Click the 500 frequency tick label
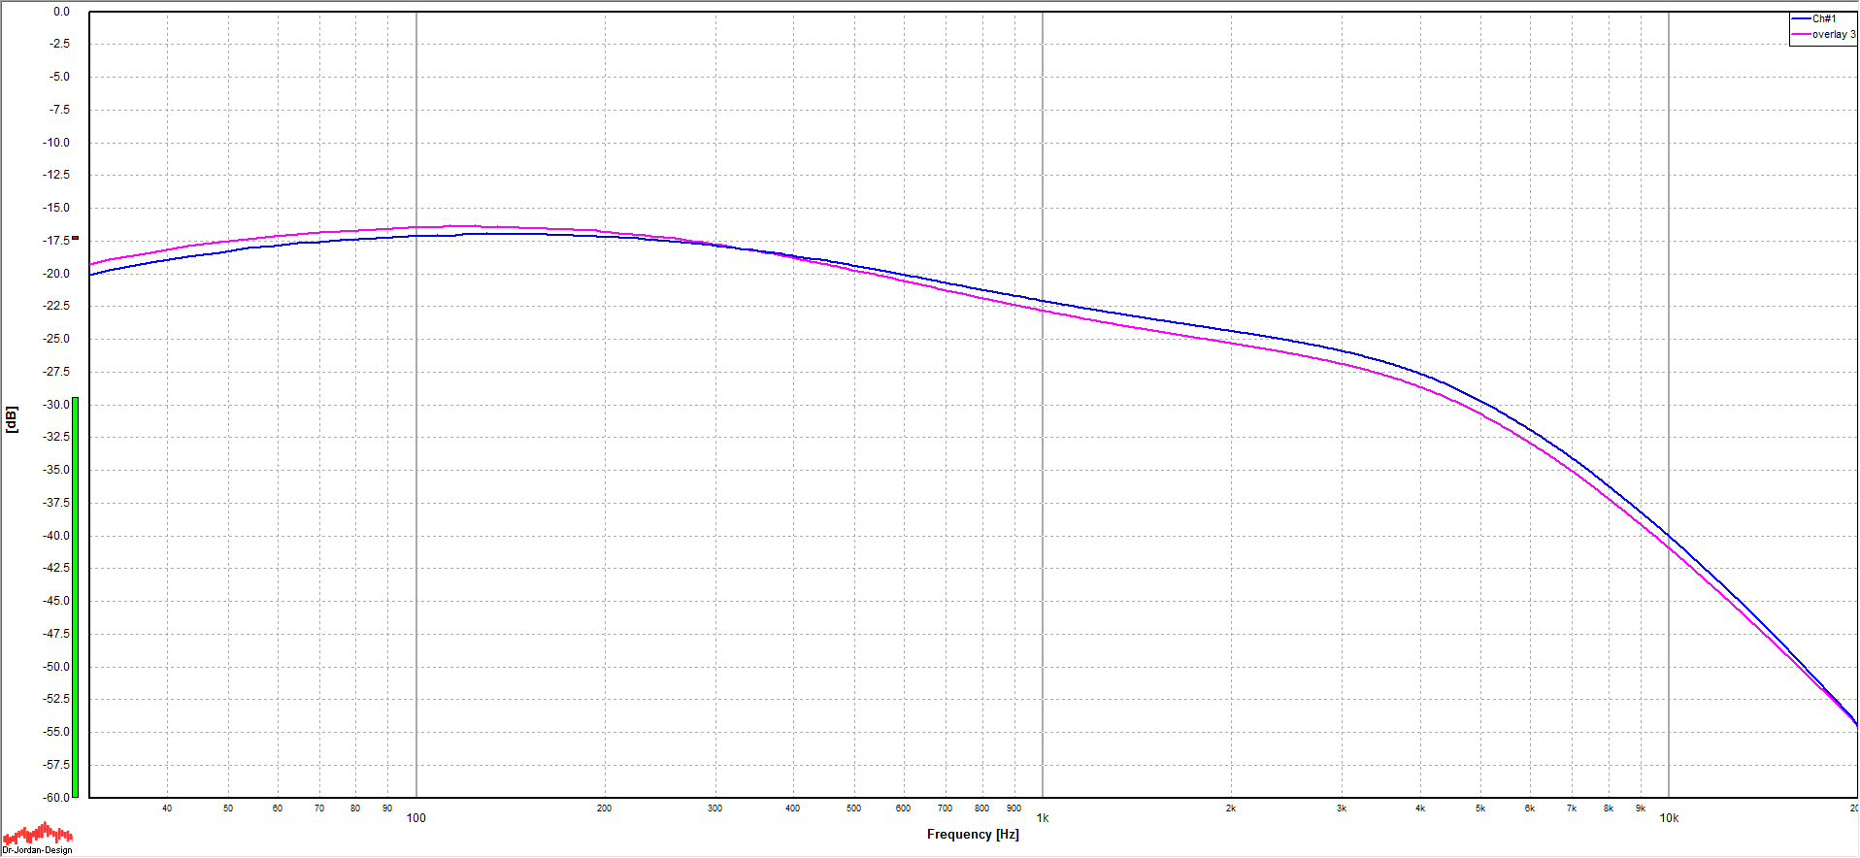Image resolution: width=1860 pixels, height=858 pixels. tap(853, 808)
